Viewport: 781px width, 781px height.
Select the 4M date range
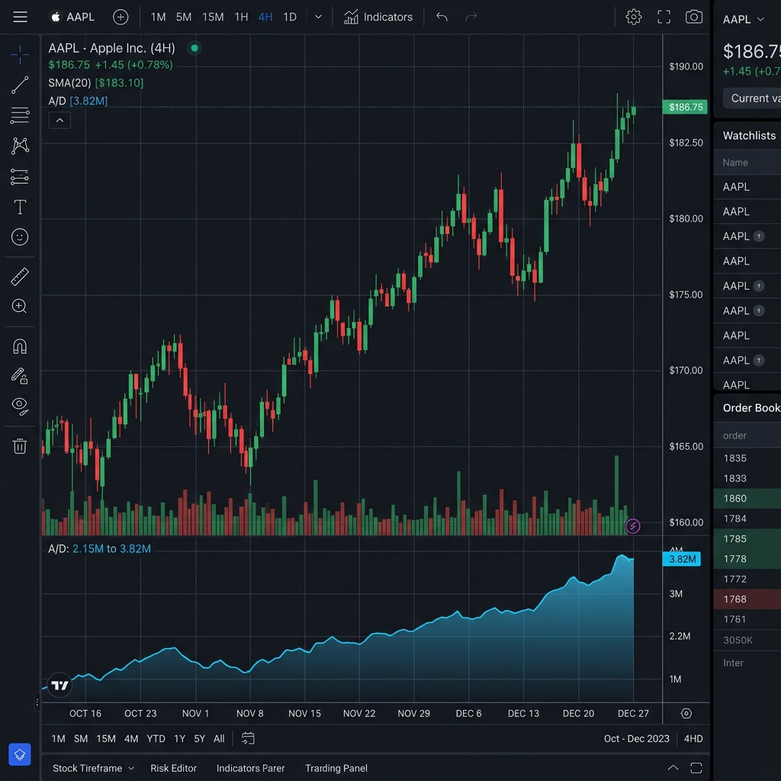click(x=131, y=738)
